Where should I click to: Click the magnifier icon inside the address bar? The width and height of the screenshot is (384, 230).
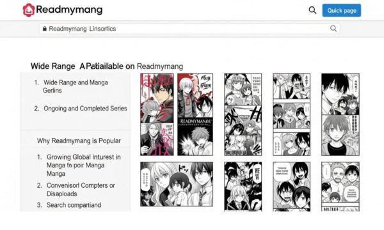coord(333,29)
